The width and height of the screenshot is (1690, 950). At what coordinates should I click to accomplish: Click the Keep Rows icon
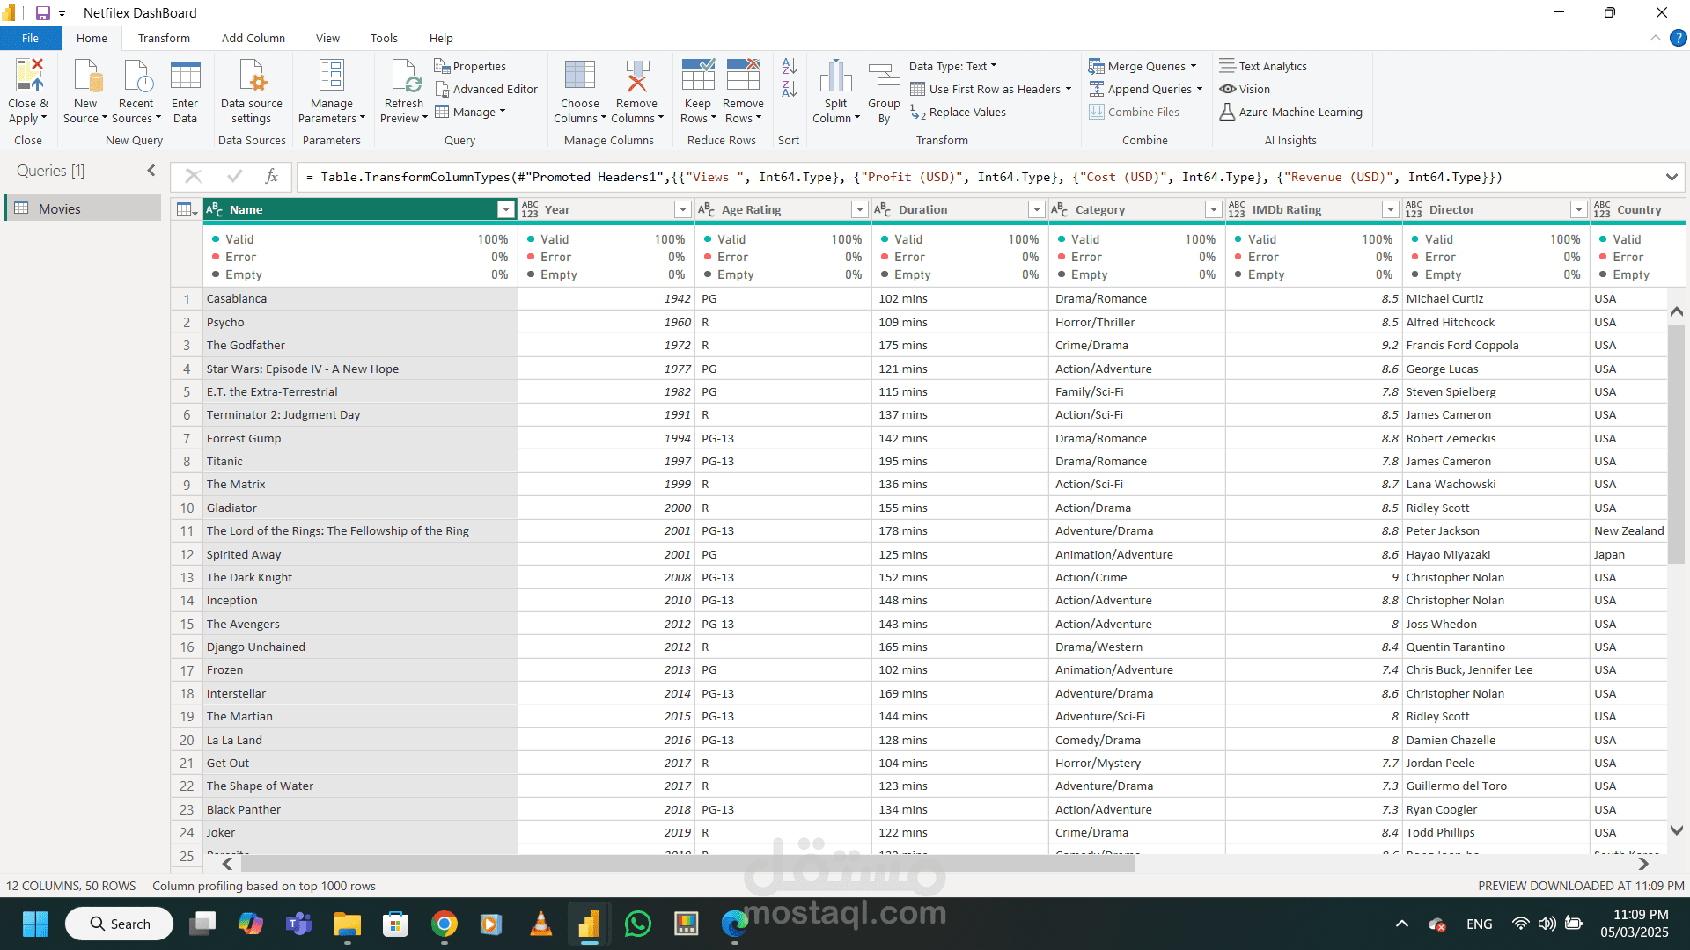coord(697,77)
